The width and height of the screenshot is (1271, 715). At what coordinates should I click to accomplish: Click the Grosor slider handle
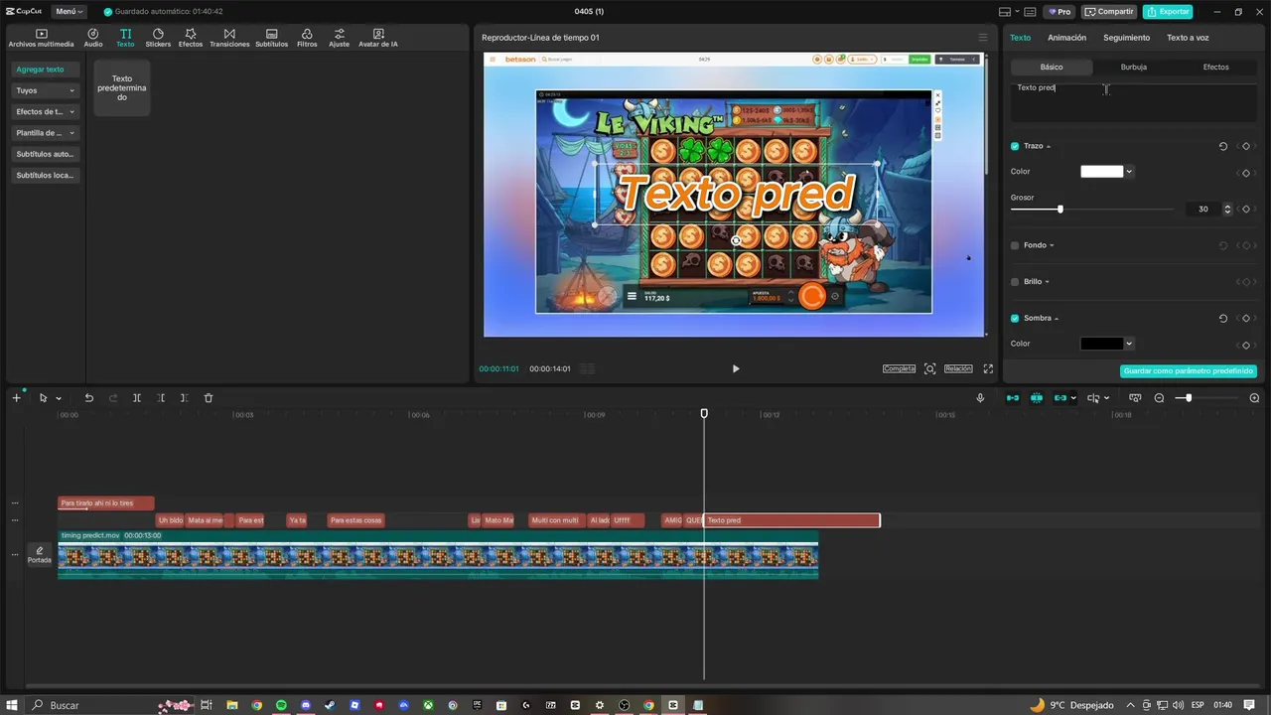click(x=1060, y=210)
